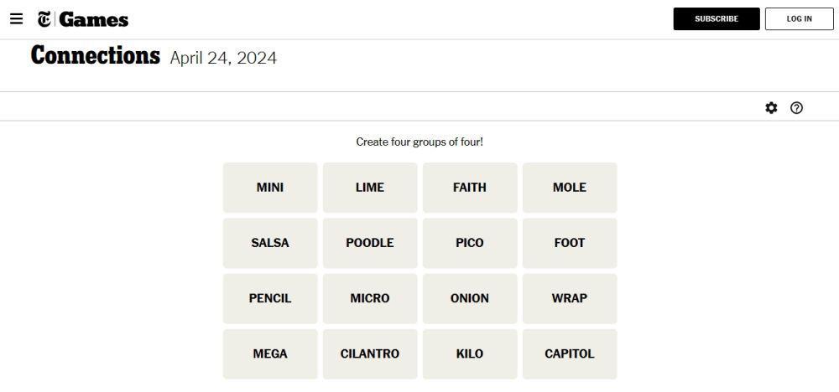Click the Games logo text
The image size is (839, 392).
click(94, 20)
